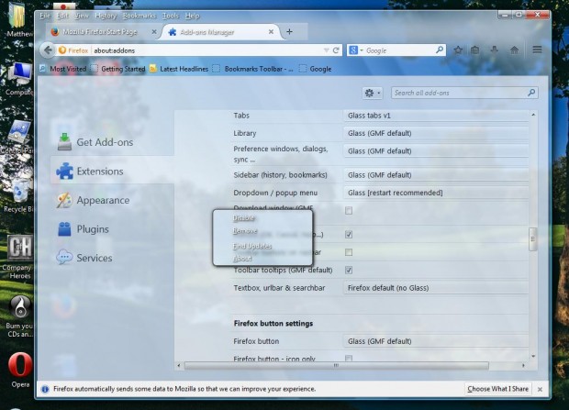Open the hamburger menu
Viewport: 569px width, 410px height.
[x=537, y=50]
